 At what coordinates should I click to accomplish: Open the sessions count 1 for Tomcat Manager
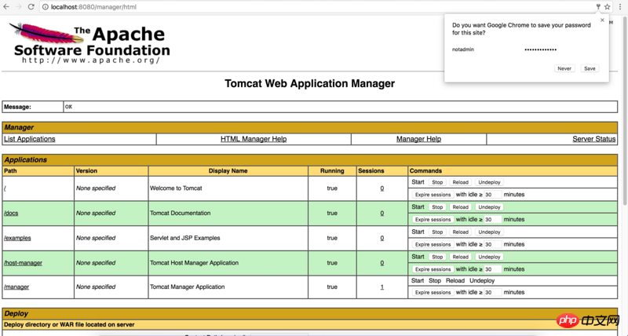tap(382, 287)
